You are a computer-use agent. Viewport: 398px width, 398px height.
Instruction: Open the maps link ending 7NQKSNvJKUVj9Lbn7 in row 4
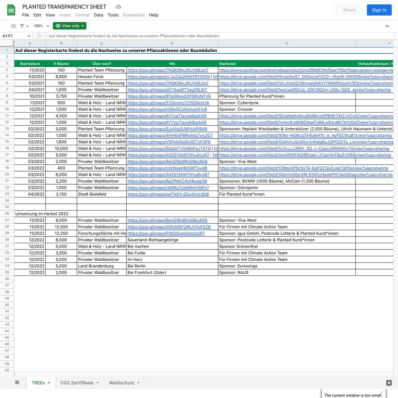[x=168, y=70]
